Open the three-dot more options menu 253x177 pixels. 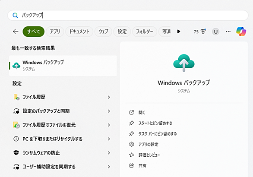(x=228, y=32)
